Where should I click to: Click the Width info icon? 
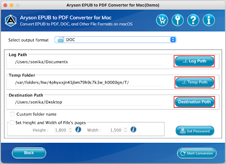pos(133,130)
